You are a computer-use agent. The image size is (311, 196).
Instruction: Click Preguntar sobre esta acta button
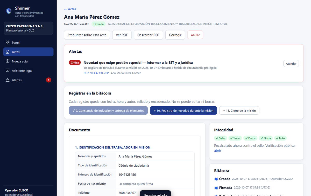tap(87, 35)
